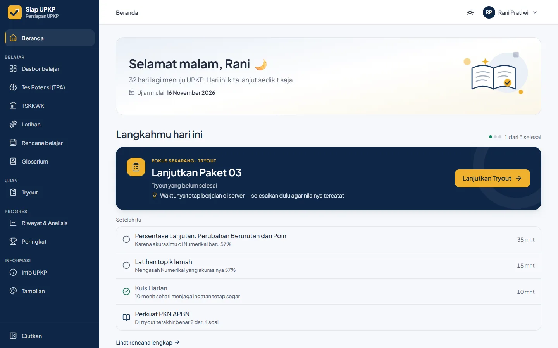Click the Selamat malam, Rani greeting

pyautogui.click(x=189, y=64)
